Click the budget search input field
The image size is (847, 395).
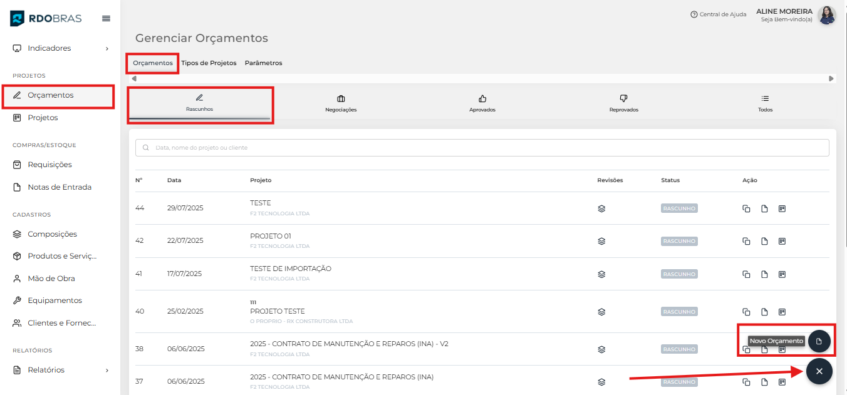(482, 148)
